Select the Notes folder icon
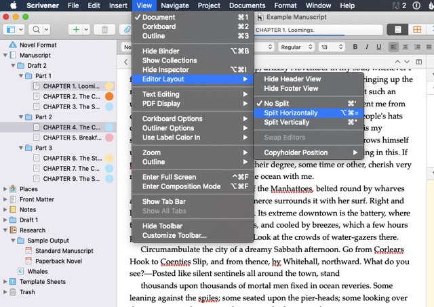This screenshot has height=307, width=434. [x=13, y=209]
